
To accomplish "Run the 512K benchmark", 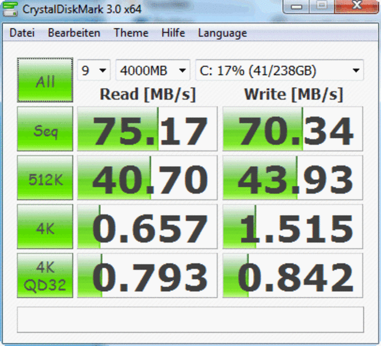I will 45,178.
